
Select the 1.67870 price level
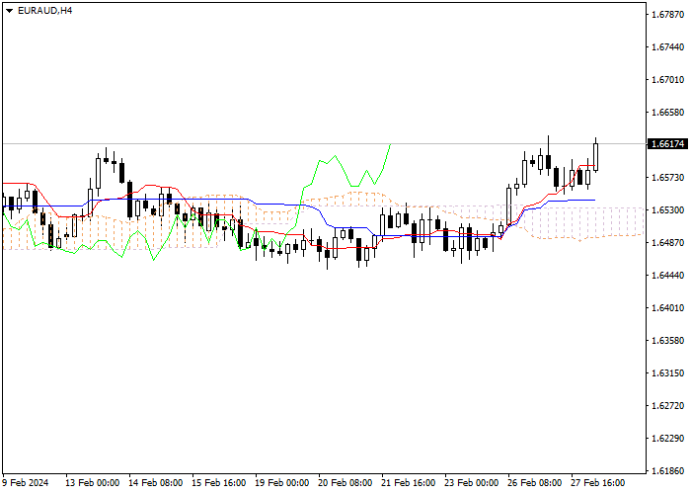[667, 15]
